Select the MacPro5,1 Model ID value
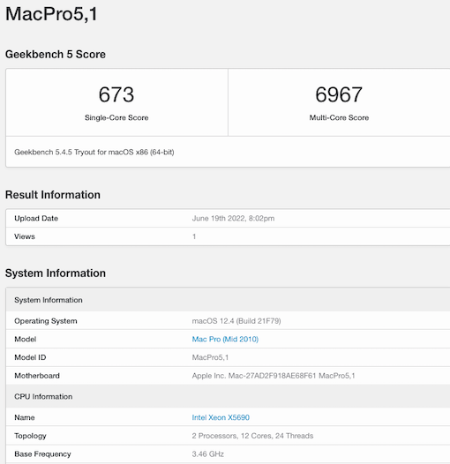Viewport: 450px width, 464px height. pos(210,357)
